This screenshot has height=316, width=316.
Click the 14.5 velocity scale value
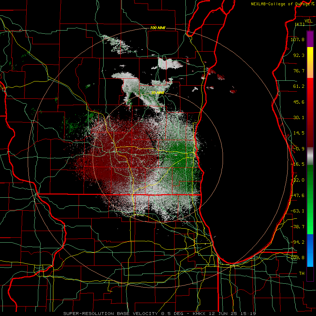[x=299, y=133]
